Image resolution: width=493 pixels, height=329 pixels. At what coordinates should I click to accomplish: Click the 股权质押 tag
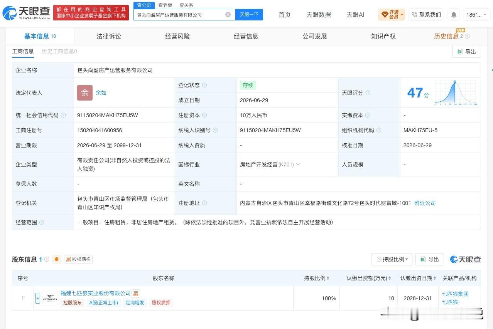(161, 302)
